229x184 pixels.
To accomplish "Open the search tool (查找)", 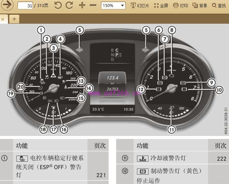I will 219,6.
